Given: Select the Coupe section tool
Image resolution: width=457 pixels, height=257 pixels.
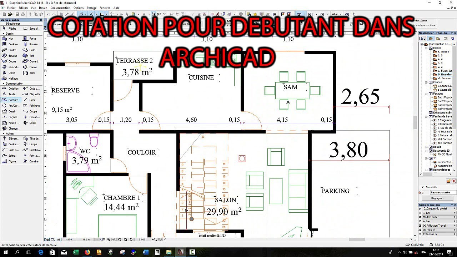Looking at the screenshot, I should [32, 111].
